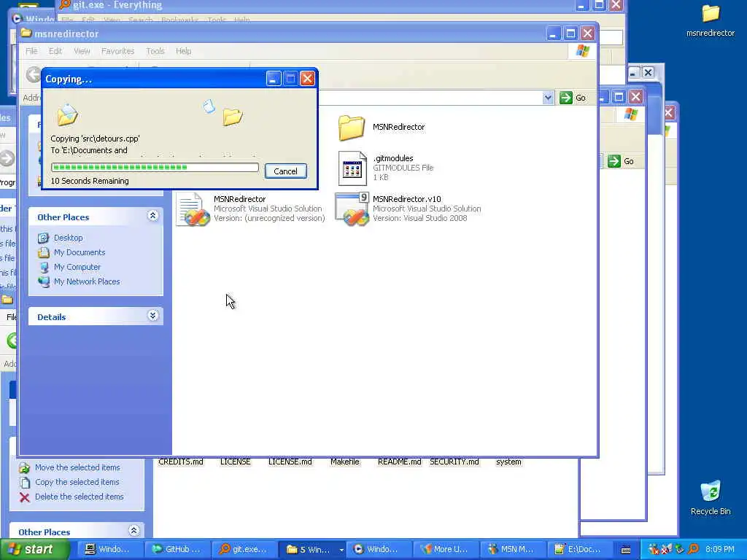Image resolution: width=747 pixels, height=560 pixels.
Task: Open the View menu in msnredirector window
Action: [82, 51]
